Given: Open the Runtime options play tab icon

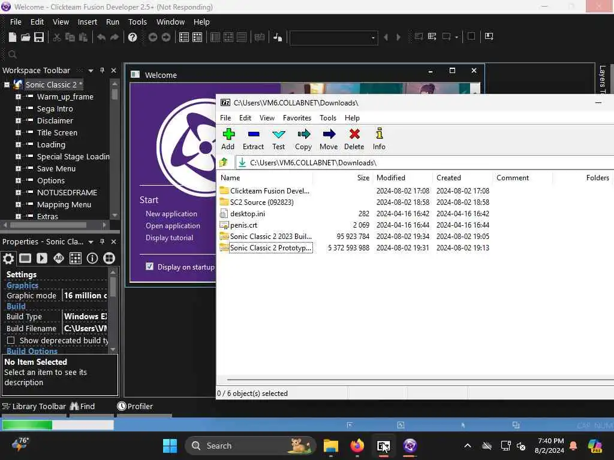Looking at the screenshot, I should tap(42, 258).
